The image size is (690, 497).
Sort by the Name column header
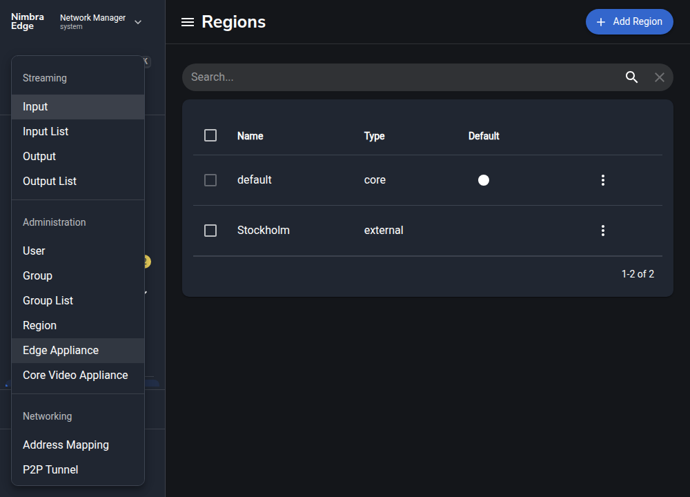point(250,136)
